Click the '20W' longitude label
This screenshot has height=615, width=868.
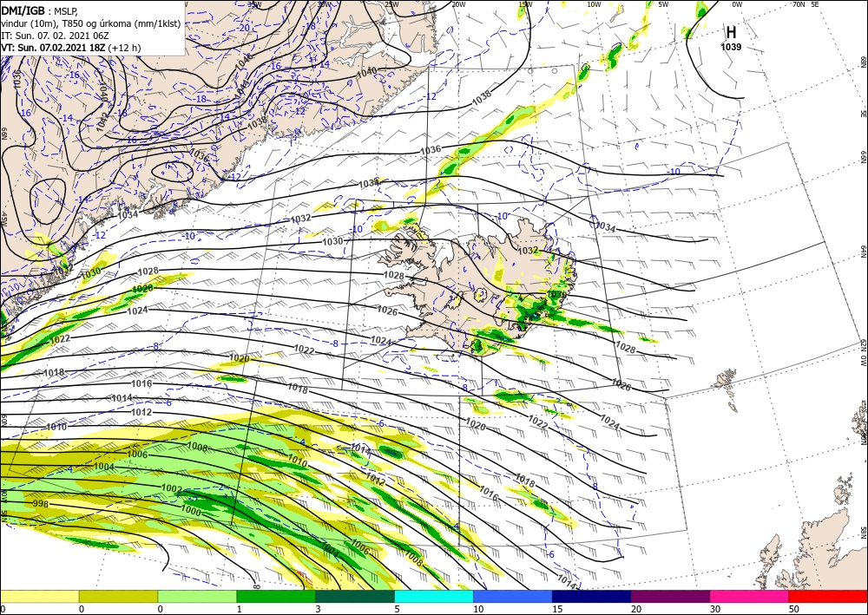pos(457,4)
